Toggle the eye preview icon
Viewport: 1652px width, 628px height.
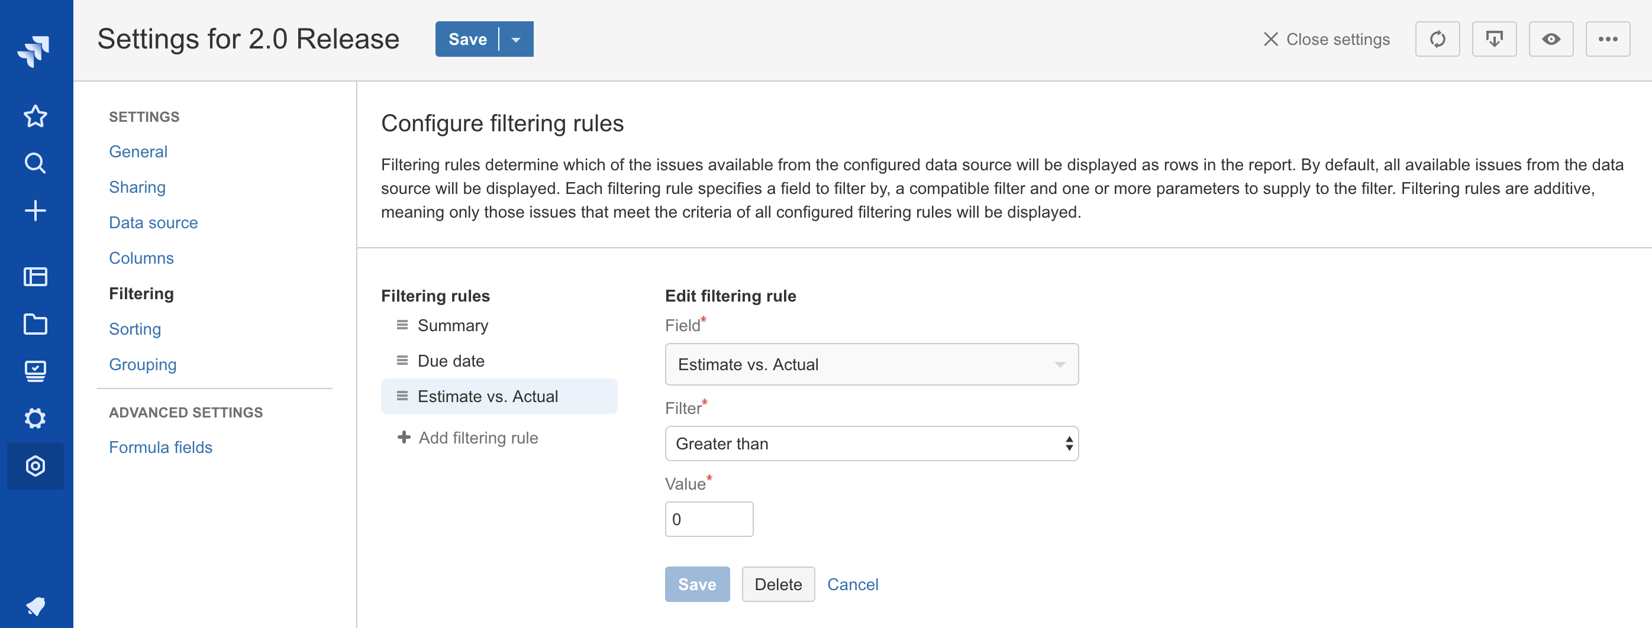[1551, 39]
